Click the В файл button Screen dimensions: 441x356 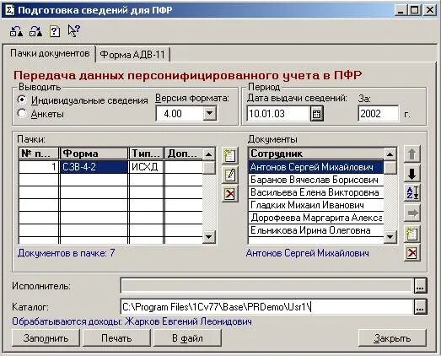187,338
